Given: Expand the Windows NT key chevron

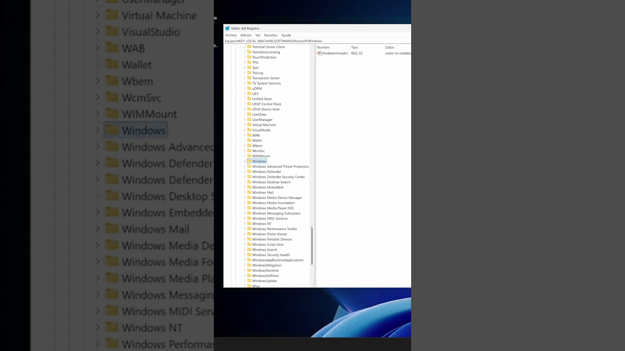Looking at the screenshot, I should pos(245,224).
